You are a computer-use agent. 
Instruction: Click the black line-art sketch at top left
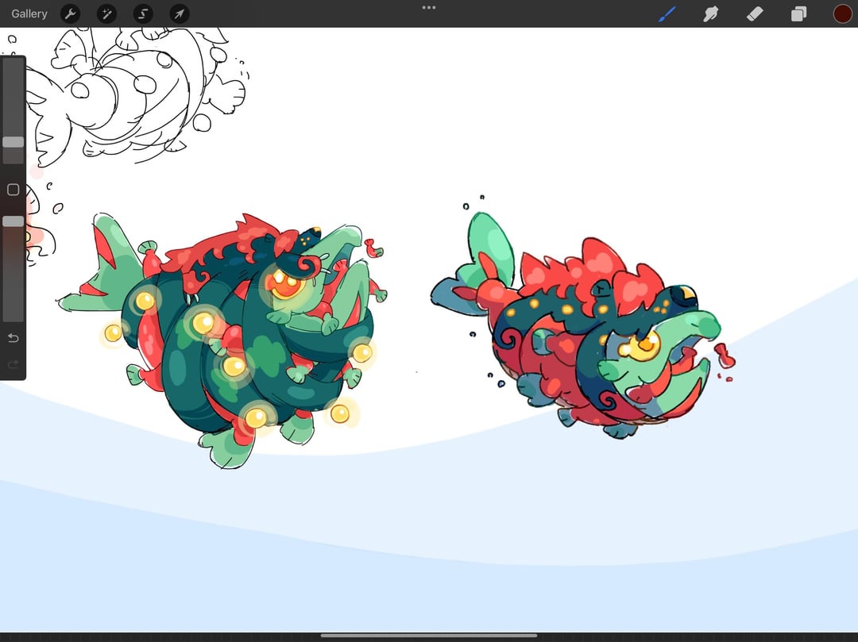[x=137, y=95]
